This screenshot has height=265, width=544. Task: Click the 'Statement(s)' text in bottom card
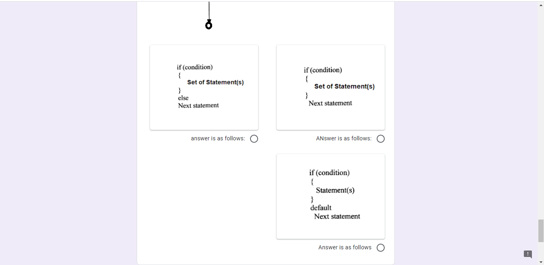tap(335, 190)
